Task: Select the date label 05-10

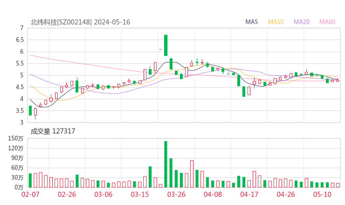Action: (x=322, y=194)
